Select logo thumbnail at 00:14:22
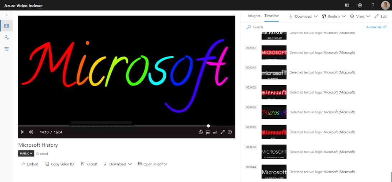 (274, 132)
